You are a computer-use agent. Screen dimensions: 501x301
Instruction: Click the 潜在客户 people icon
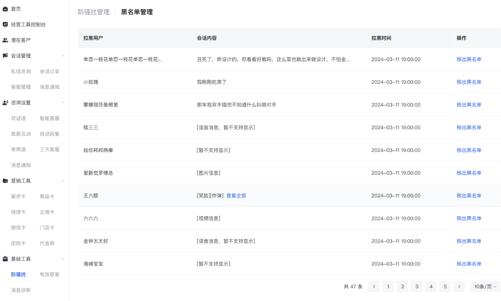pos(5,40)
